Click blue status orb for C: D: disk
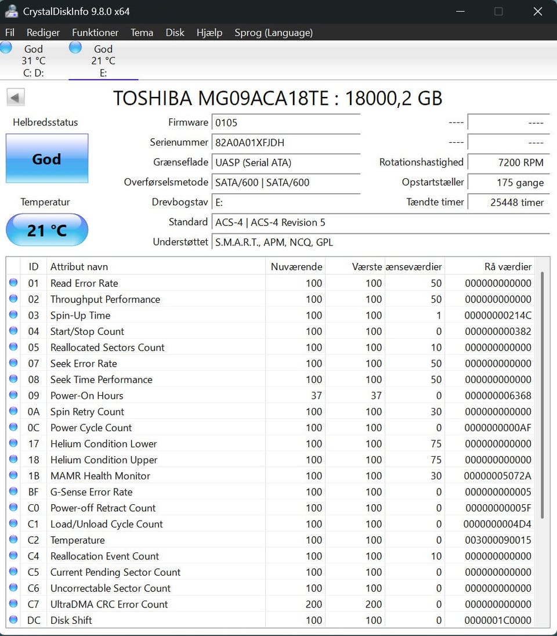Image resolution: width=557 pixels, height=636 pixels. (x=6, y=48)
